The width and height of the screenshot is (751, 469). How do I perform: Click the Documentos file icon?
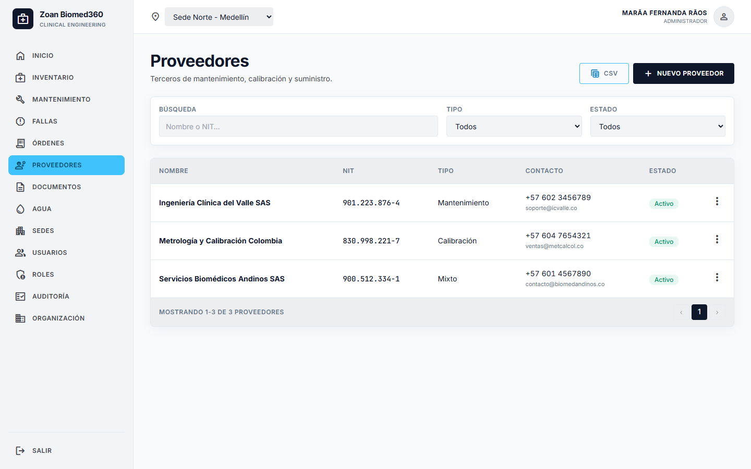click(x=20, y=187)
